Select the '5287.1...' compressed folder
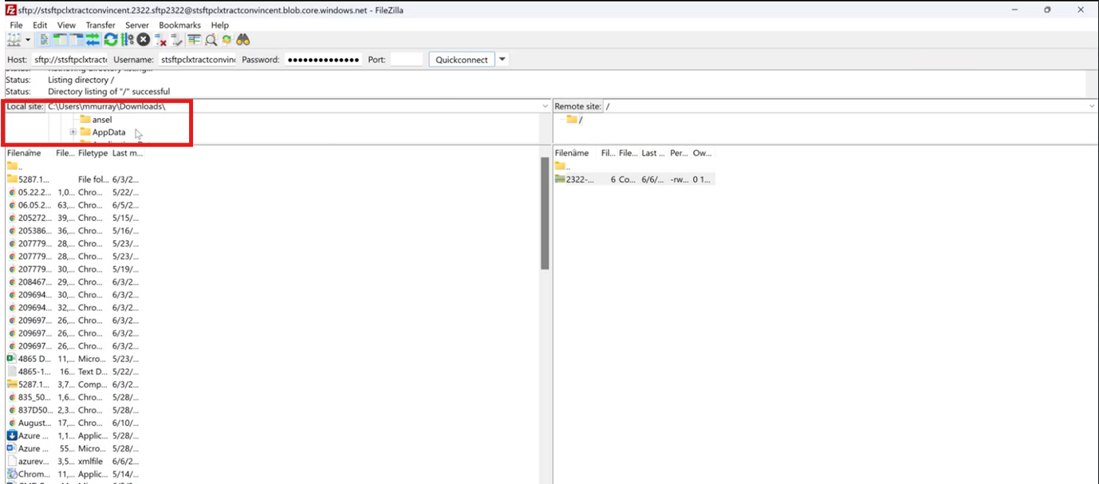 [x=74, y=384]
